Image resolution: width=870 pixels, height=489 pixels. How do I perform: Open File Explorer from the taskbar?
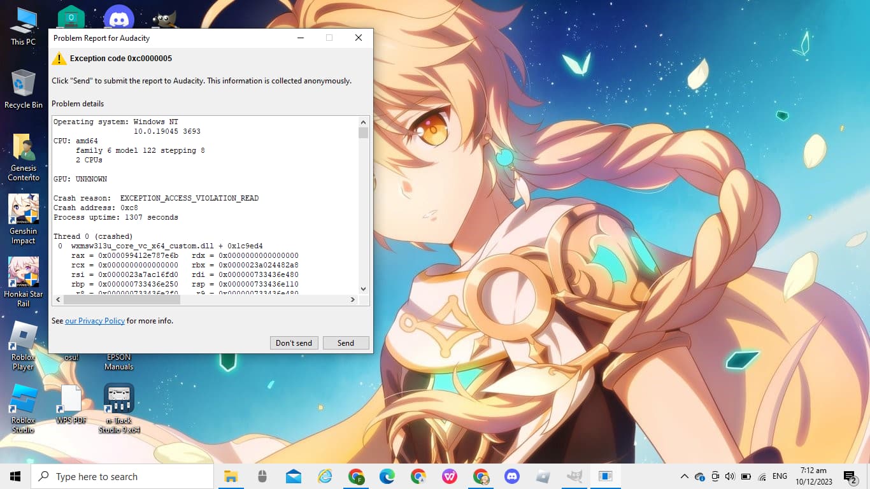[231, 476]
